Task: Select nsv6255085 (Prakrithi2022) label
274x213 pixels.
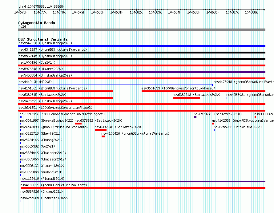Action: 44,198
